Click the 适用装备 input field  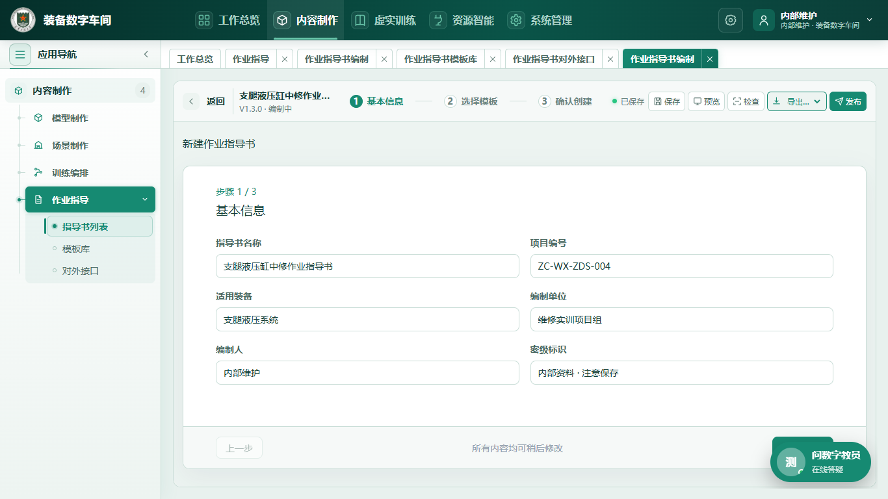click(367, 320)
